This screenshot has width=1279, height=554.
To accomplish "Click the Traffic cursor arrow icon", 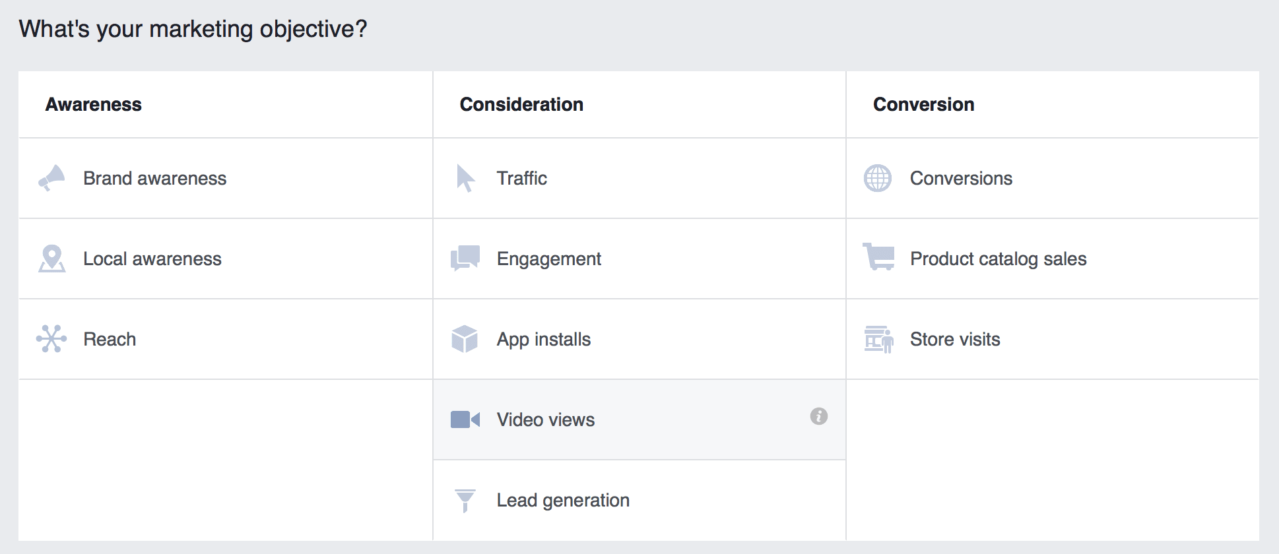I will [x=465, y=178].
